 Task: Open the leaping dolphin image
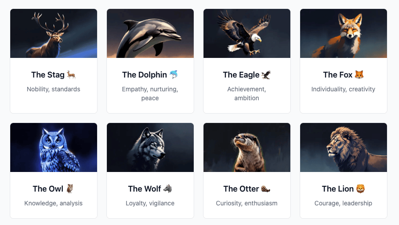[x=150, y=33]
